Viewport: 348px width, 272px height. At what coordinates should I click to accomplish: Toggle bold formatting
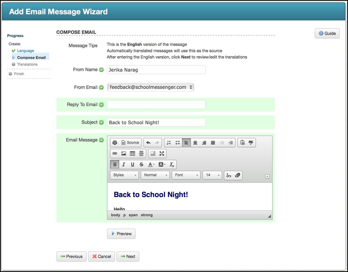[x=115, y=165]
